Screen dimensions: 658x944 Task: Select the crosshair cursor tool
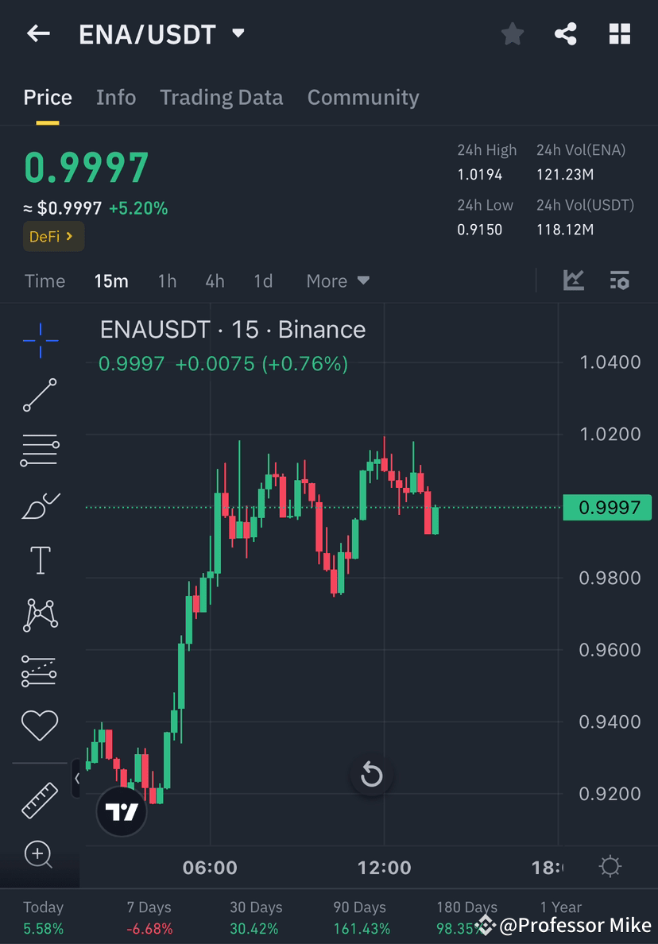coord(40,340)
